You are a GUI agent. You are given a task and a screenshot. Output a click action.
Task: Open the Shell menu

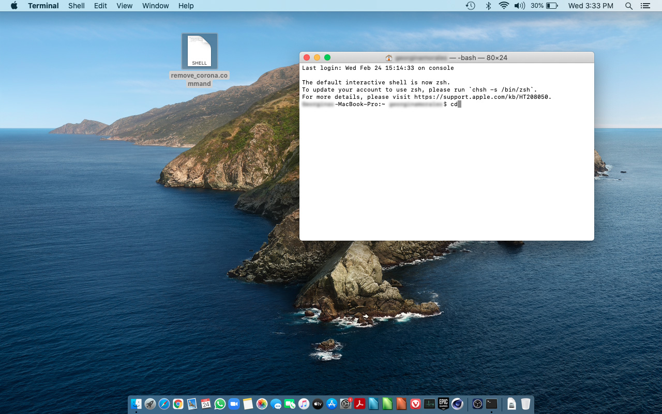click(x=76, y=6)
